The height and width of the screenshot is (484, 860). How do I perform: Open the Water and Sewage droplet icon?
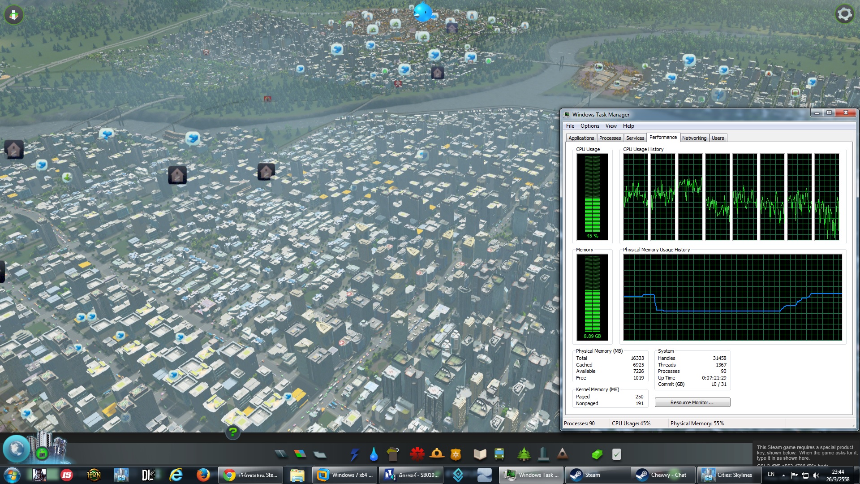(x=374, y=454)
